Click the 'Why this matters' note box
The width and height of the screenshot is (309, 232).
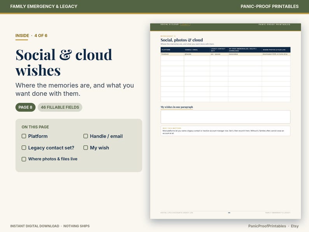coord(225,131)
